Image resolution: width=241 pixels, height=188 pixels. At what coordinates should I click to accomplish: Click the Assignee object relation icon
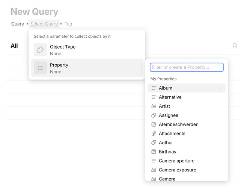(154, 115)
